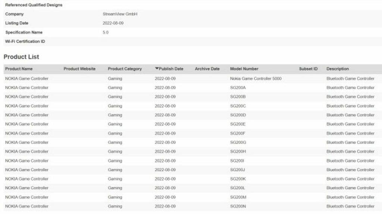Click the Product List heading
This screenshot has width=382, height=214.
pyautogui.click(x=21, y=57)
